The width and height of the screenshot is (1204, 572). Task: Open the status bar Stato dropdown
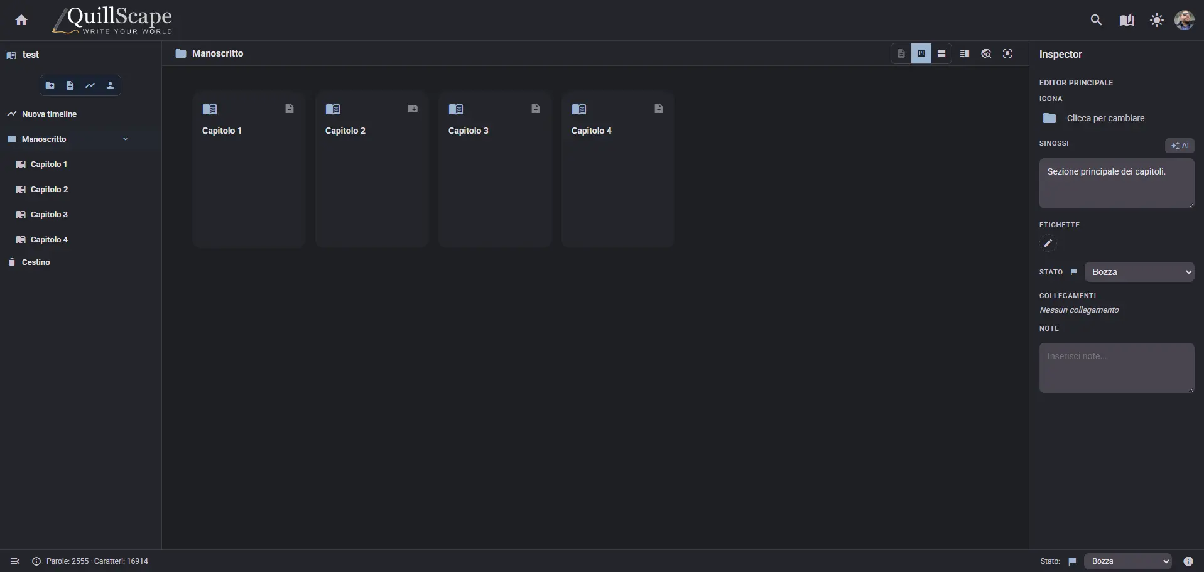coord(1128,561)
